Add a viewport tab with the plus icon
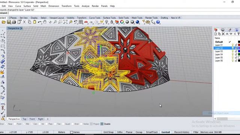This screenshot has width=240, height=135. pyautogui.click(x=48, y=119)
